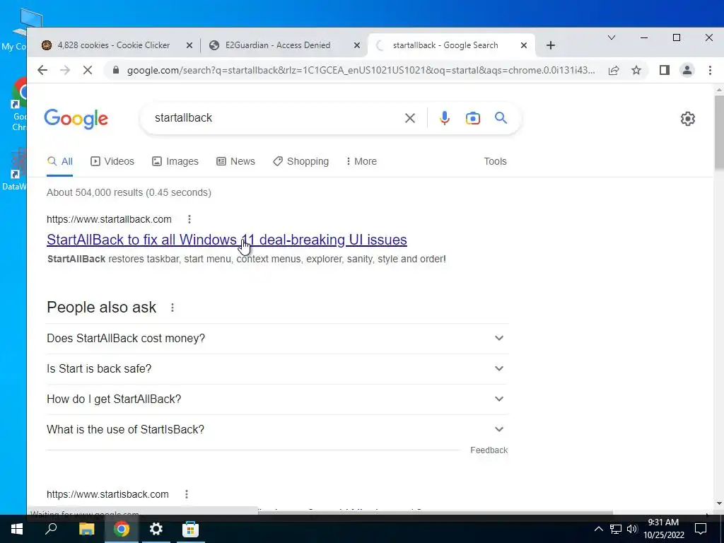Click Chrome icon in the taskbar
The image size is (724, 543).
click(122, 529)
